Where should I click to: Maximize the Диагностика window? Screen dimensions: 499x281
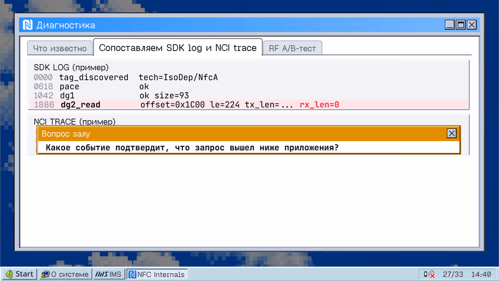(461, 24)
